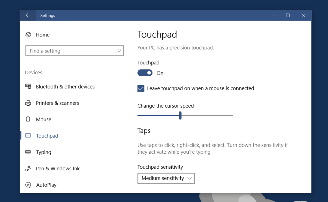Select the Printers & scanners icon

coord(29,103)
